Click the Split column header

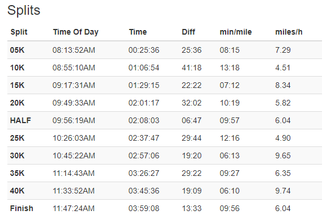coord(19,32)
